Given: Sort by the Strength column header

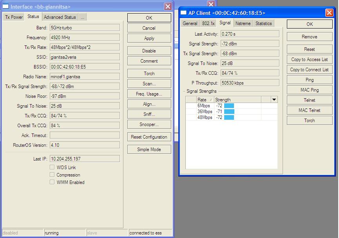Looking at the screenshot, I should 237,99.
